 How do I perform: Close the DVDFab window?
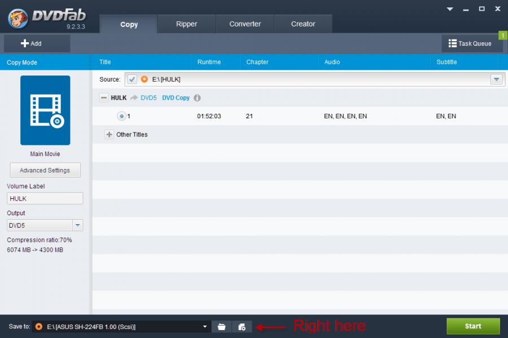(498, 9)
